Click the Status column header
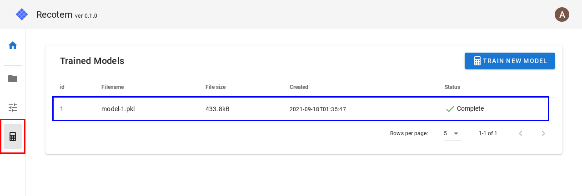This screenshot has height=196, width=582. [452, 87]
